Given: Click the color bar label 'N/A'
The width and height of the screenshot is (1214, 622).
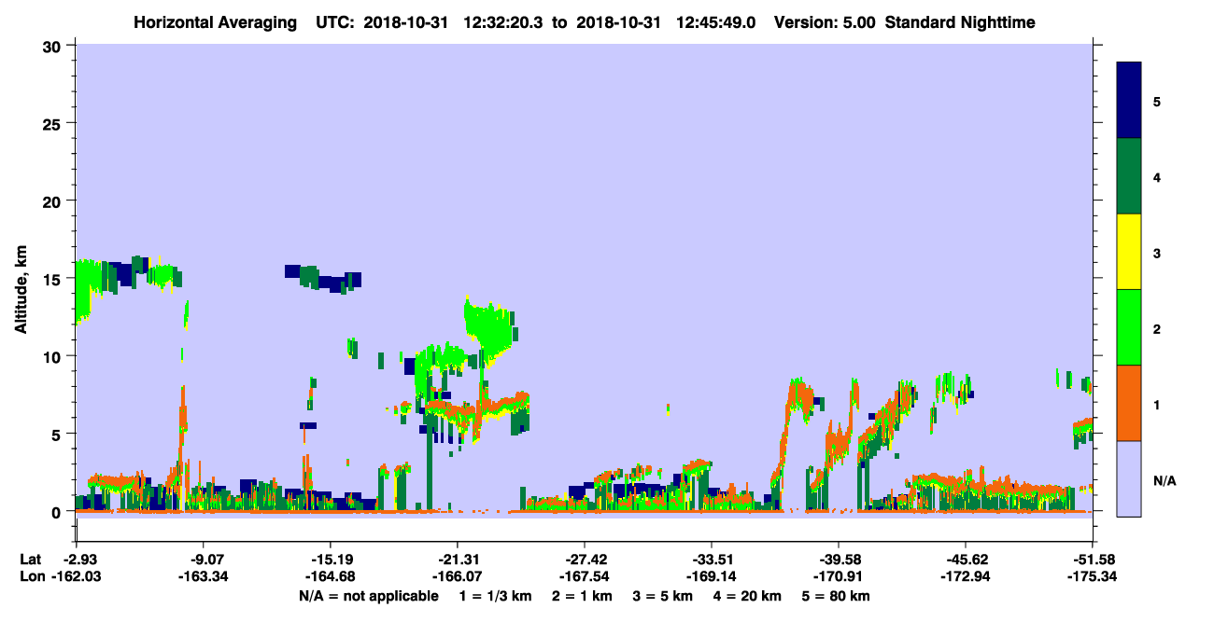Looking at the screenshot, I should point(1165,480).
